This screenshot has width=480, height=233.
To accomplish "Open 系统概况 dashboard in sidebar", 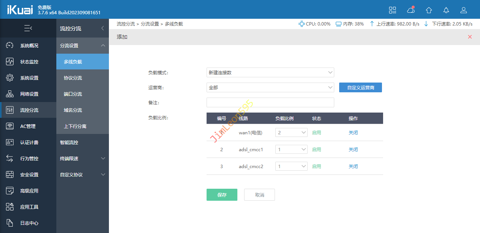I will coord(29,46).
